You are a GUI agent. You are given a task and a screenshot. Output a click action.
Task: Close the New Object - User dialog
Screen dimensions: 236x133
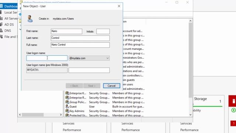coord(119,6)
